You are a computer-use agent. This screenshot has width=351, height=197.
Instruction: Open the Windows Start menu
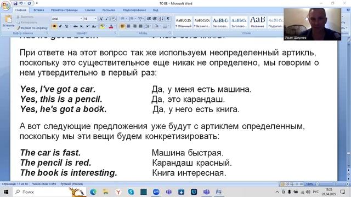pyautogui.click(x=6, y=192)
